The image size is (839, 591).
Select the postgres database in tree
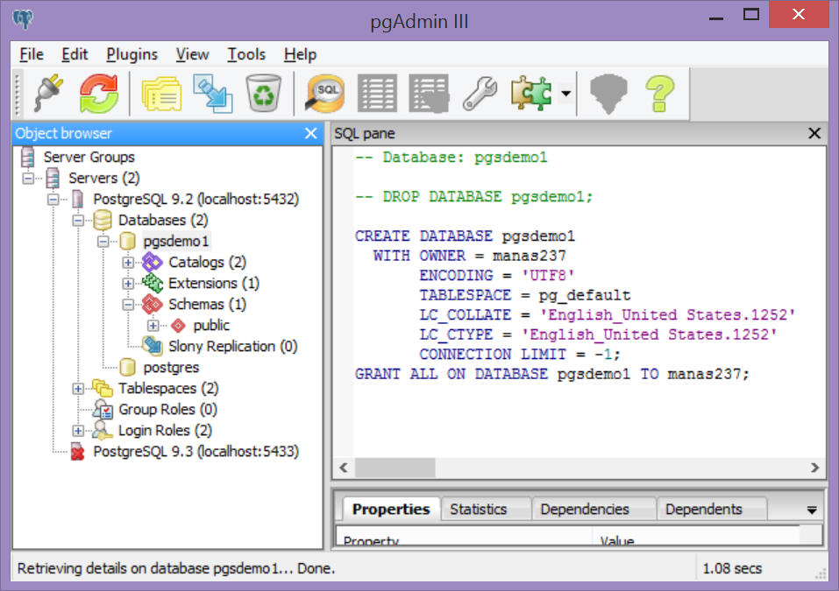(x=171, y=368)
